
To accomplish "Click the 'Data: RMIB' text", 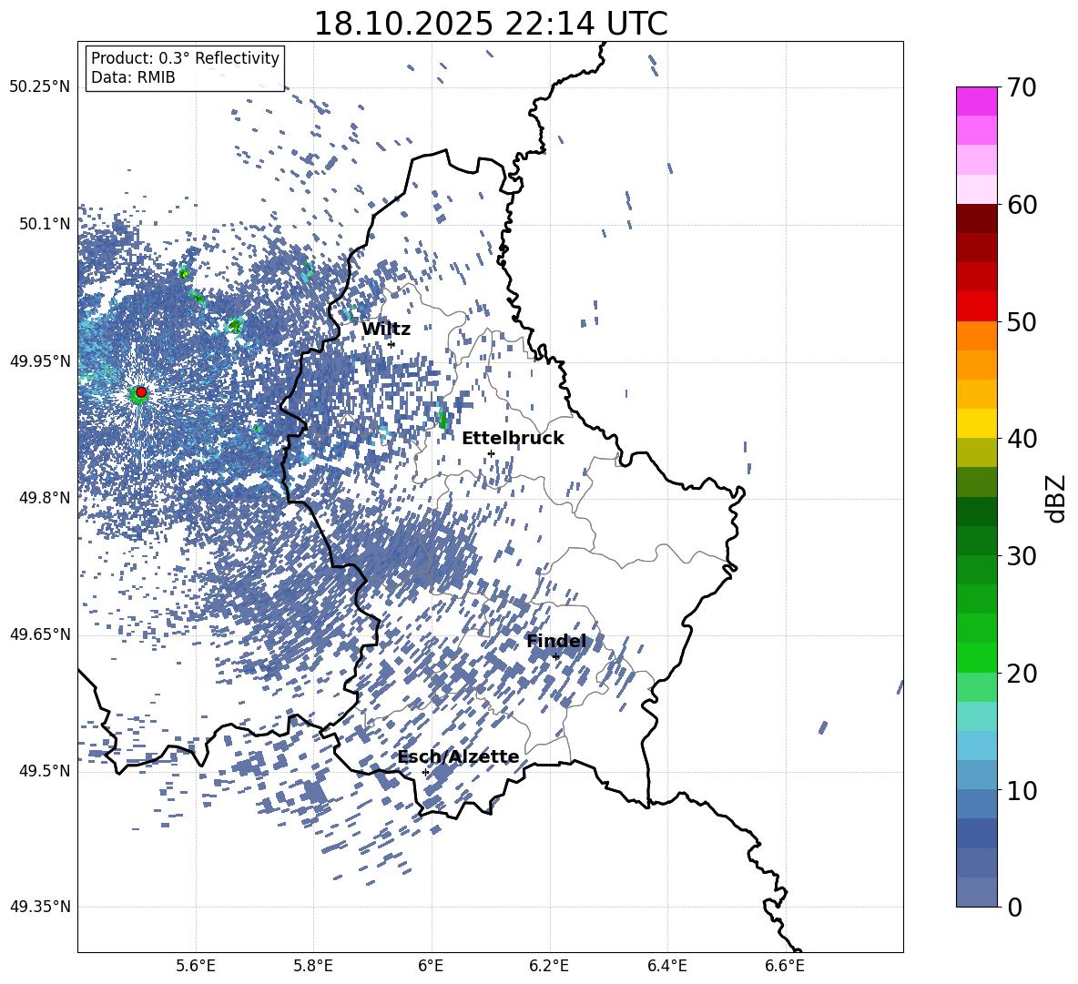I will coord(133,77).
